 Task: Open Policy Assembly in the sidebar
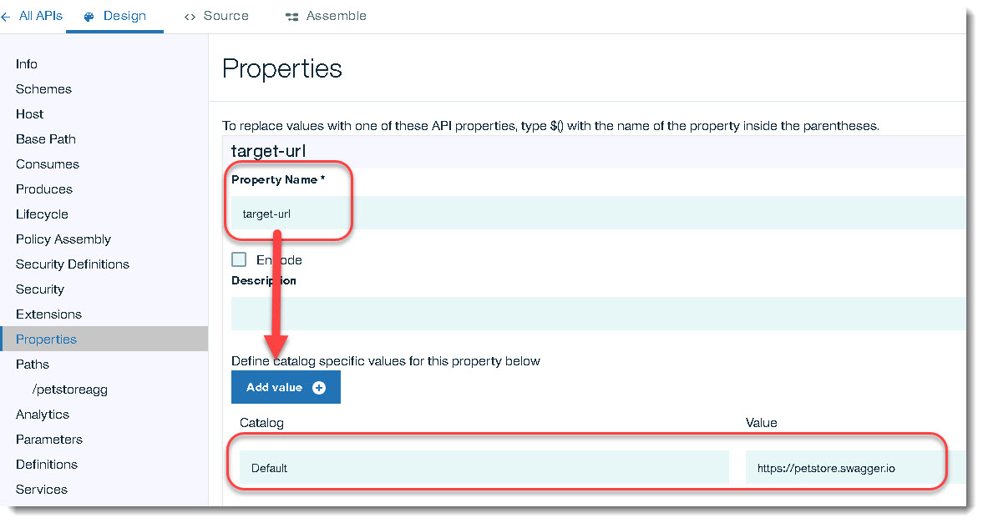click(x=63, y=239)
